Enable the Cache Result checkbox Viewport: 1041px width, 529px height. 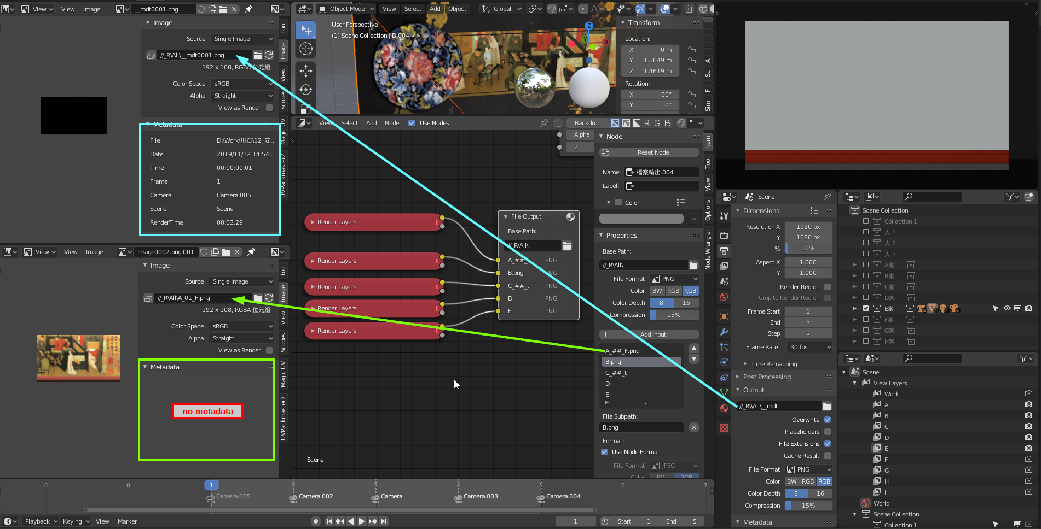[x=828, y=456]
